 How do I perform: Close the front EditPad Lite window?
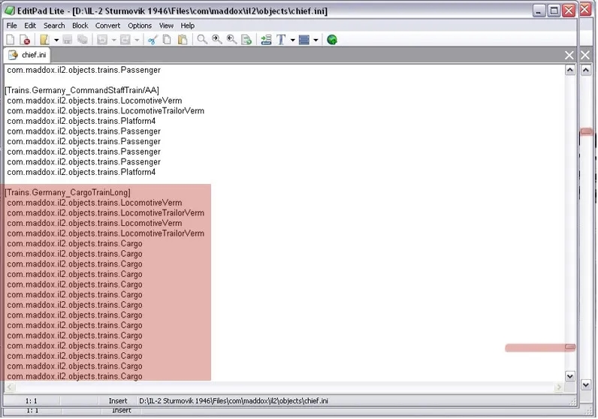(569, 11)
